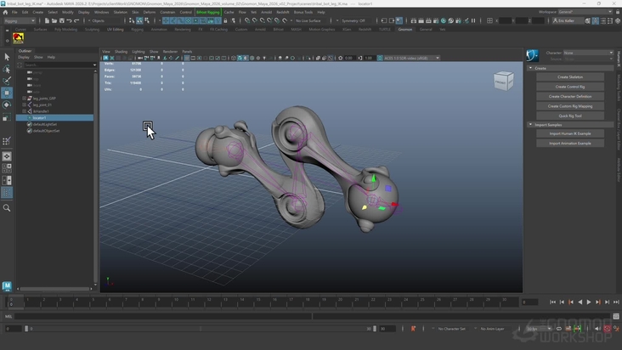Open the Skeleton menu
This screenshot has height=350, width=622.
pos(121,13)
